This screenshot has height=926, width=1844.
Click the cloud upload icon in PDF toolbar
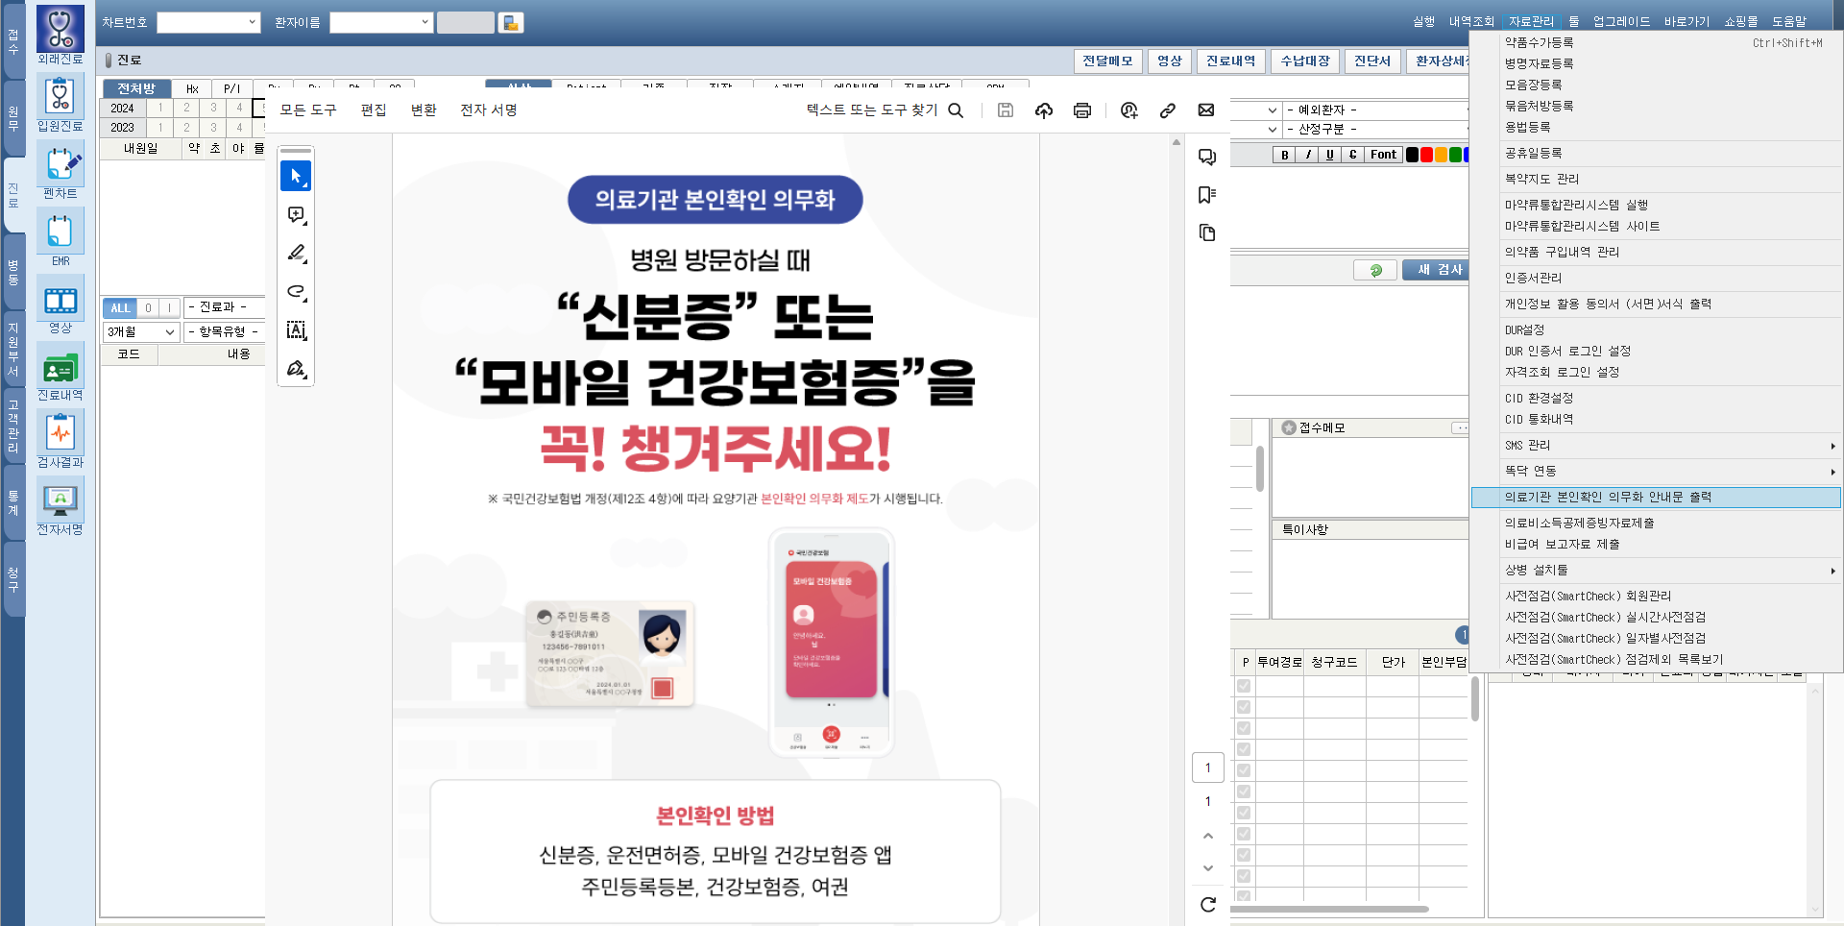pyautogui.click(x=1043, y=110)
